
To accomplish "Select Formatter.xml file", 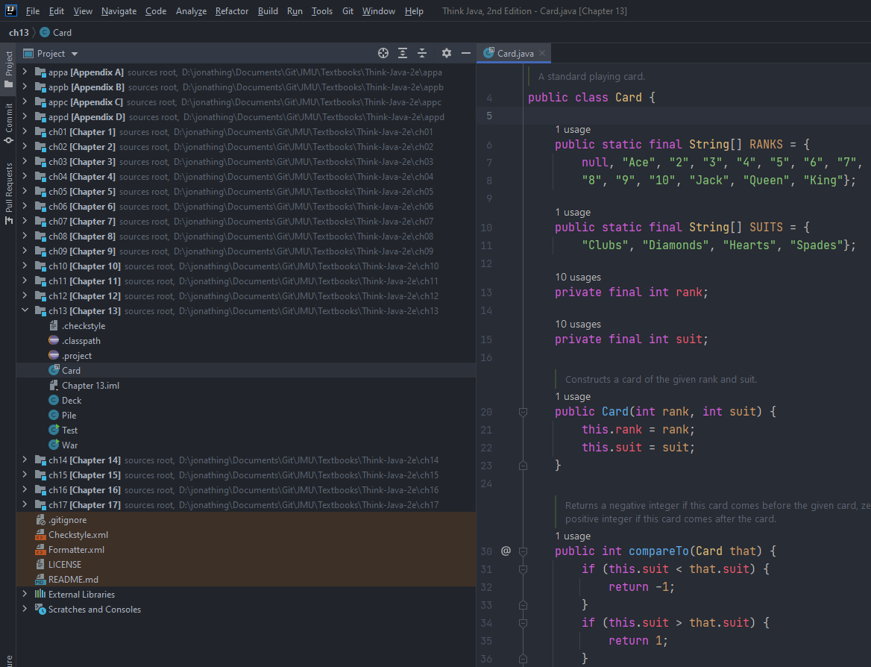I will tap(76, 550).
